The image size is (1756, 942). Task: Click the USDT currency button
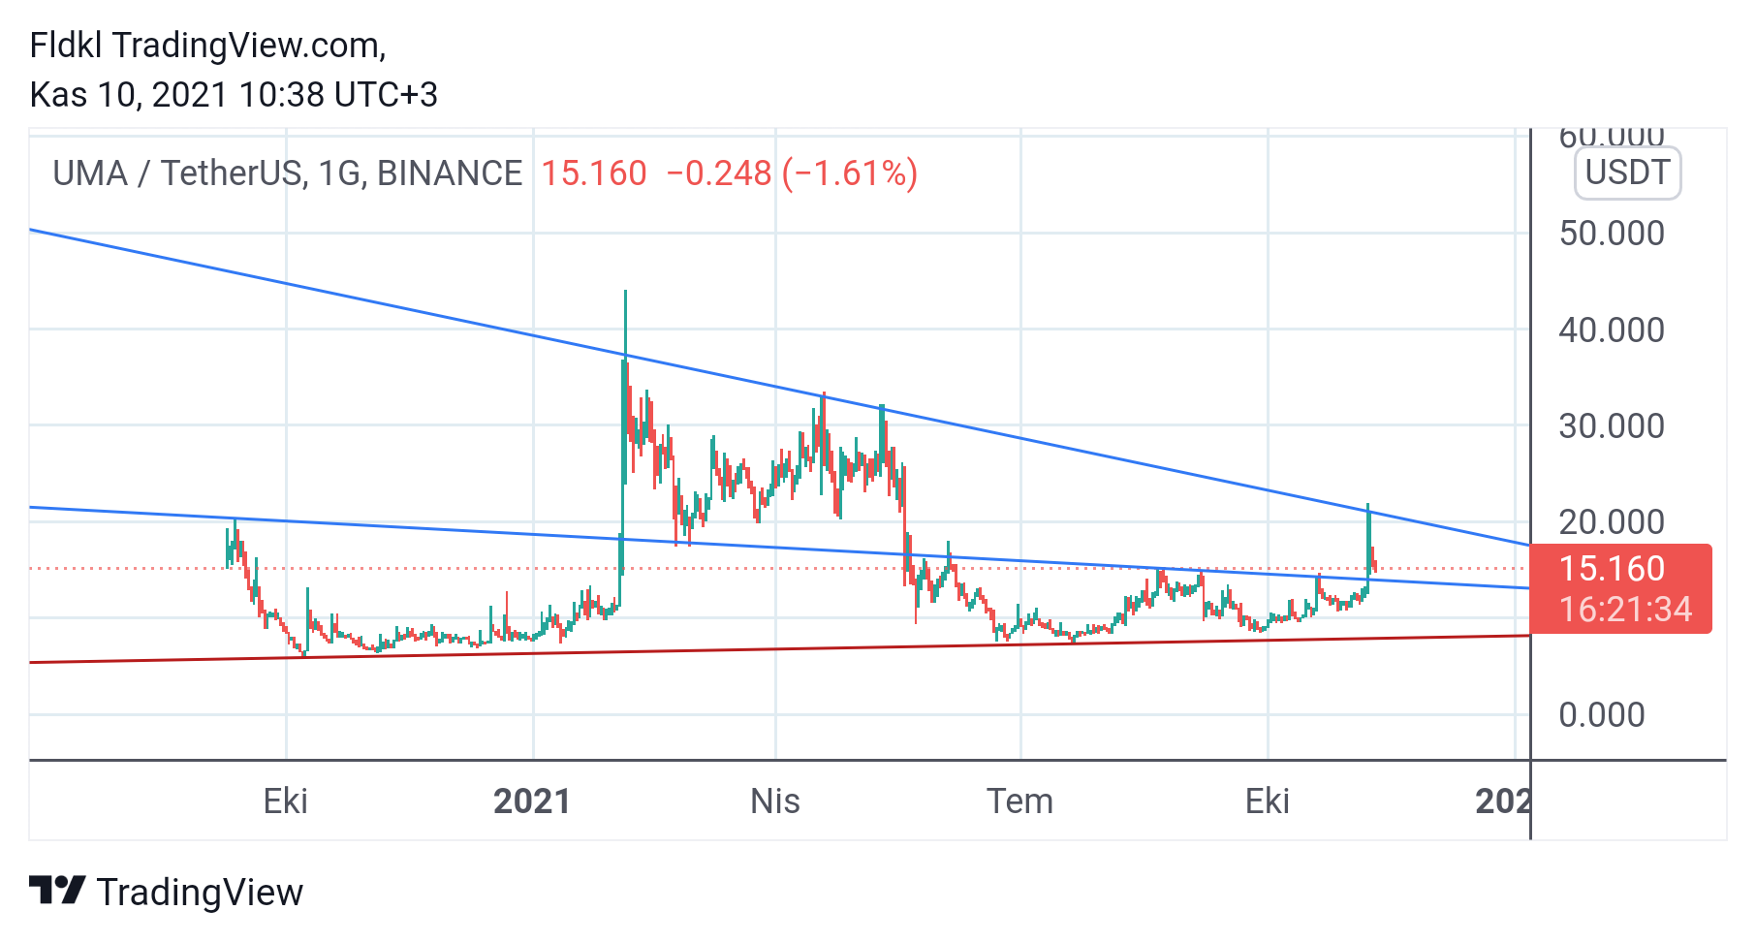[x=1627, y=173]
